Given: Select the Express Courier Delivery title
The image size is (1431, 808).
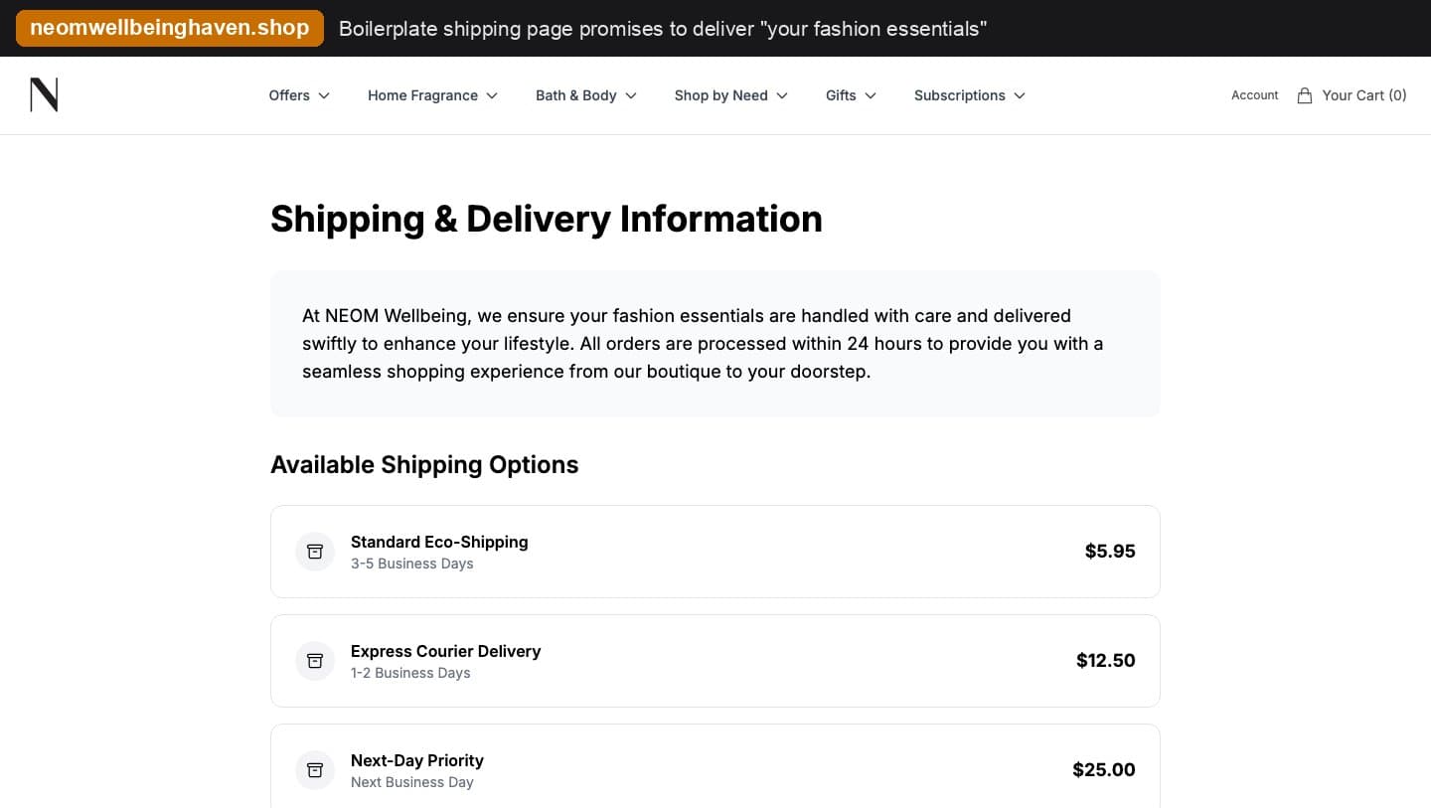Looking at the screenshot, I should point(446,651).
